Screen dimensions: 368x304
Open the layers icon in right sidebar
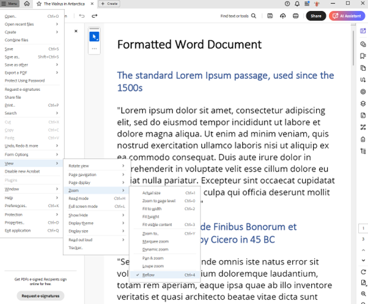pos(363,104)
